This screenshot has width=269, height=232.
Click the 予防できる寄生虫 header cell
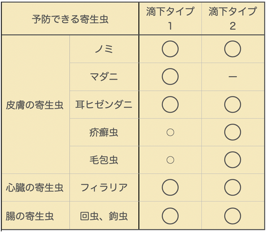tap(70, 19)
